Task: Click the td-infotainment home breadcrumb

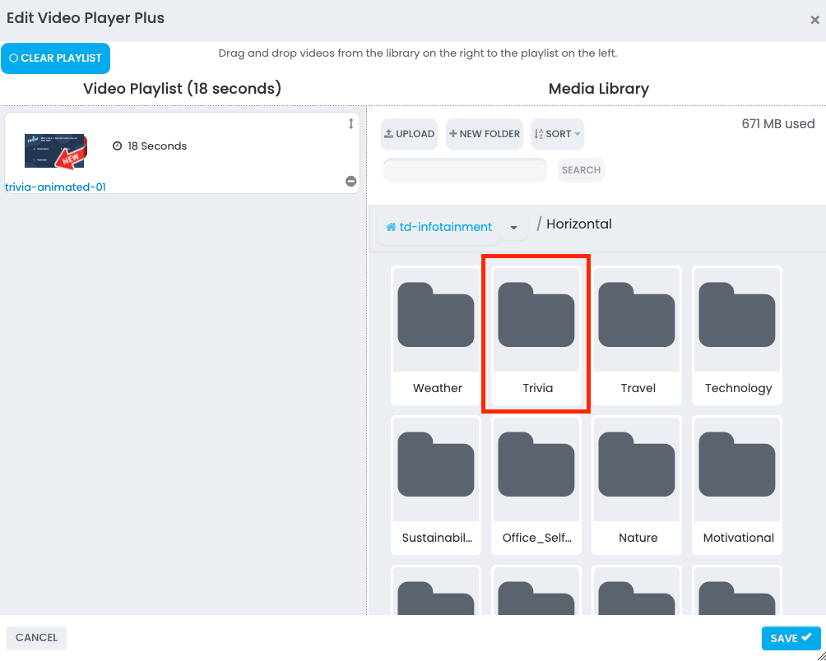Action: pyautogui.click(x=439, y=227)
